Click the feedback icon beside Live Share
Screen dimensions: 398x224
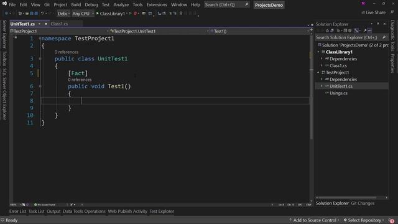[392, 12]
